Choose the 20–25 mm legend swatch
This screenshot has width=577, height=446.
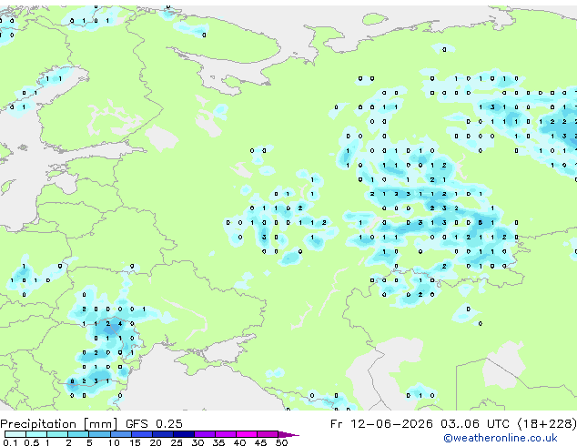coord(162,434)
